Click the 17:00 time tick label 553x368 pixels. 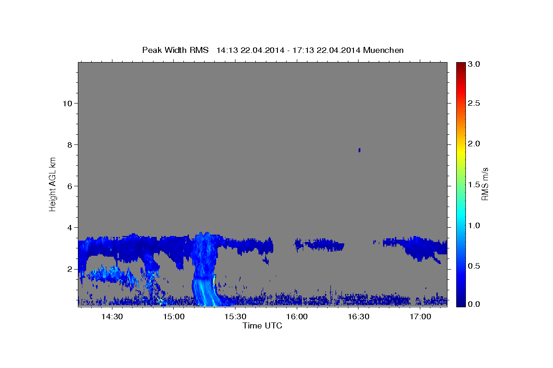pyautogui.click(x=420, y=316)
